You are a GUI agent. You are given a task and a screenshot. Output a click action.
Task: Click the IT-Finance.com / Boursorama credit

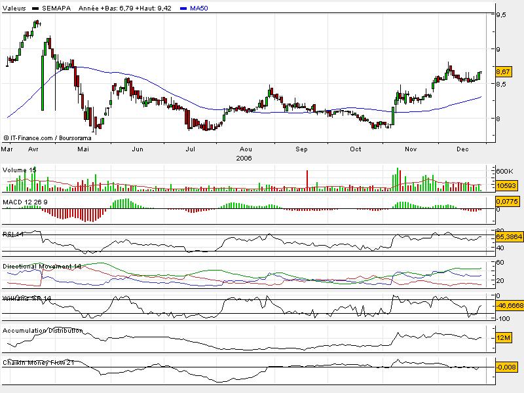coord(47,138)
